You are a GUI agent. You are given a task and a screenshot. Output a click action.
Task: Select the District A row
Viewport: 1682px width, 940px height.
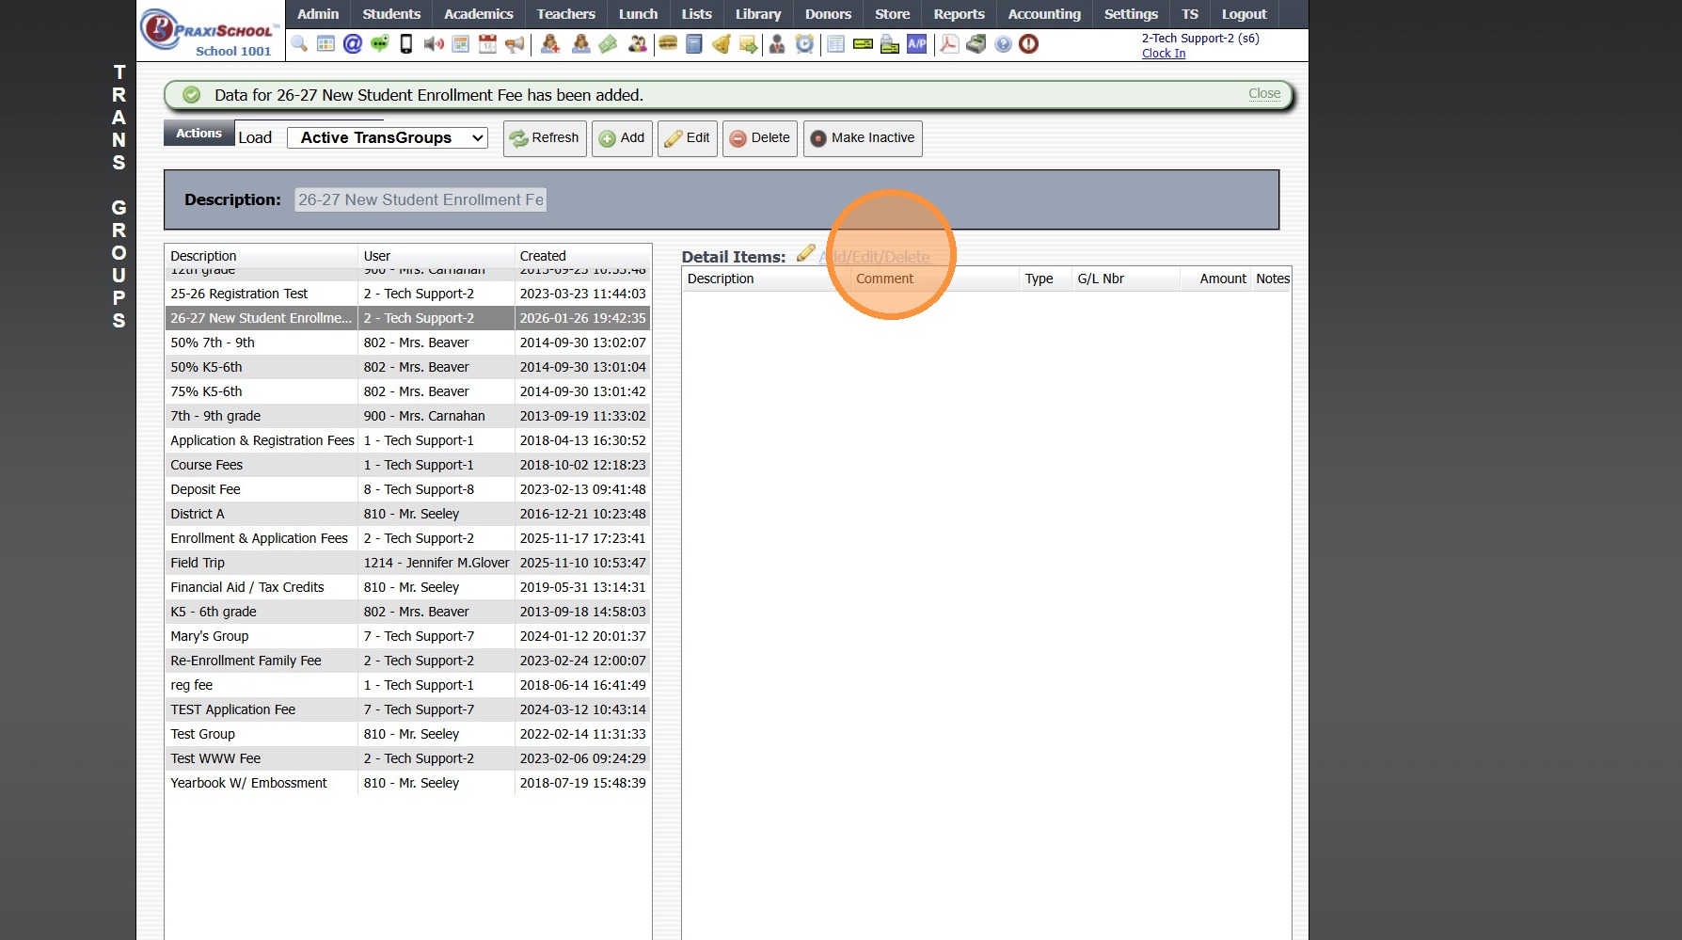click(x=407, y=514)
